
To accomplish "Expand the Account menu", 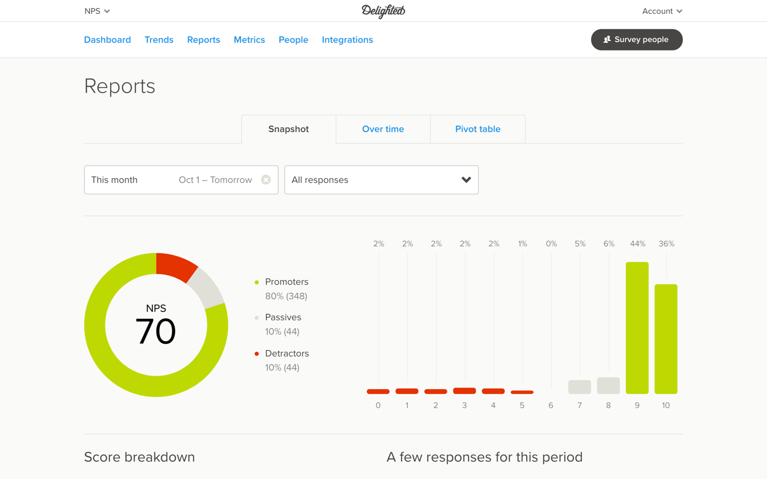I will pyautogui.click(x=662, y=11).
